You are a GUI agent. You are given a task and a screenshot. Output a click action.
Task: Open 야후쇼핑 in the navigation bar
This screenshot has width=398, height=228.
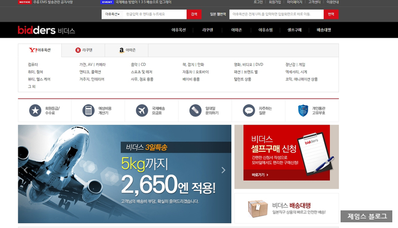[x=266, y=30]
